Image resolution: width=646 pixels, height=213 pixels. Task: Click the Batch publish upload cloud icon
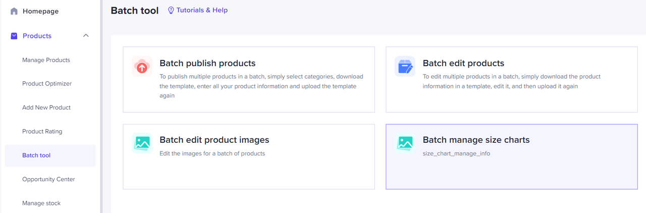(x=142, y=67)
